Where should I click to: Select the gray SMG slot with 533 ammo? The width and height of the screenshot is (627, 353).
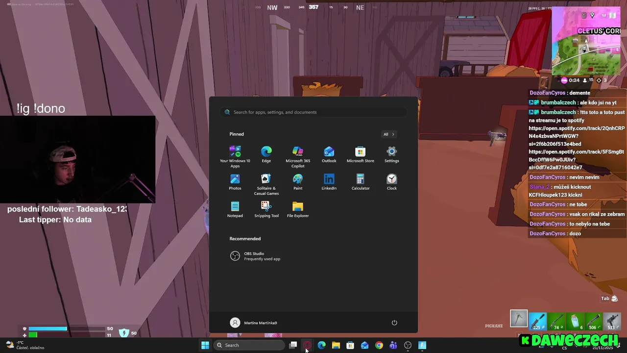612,321
